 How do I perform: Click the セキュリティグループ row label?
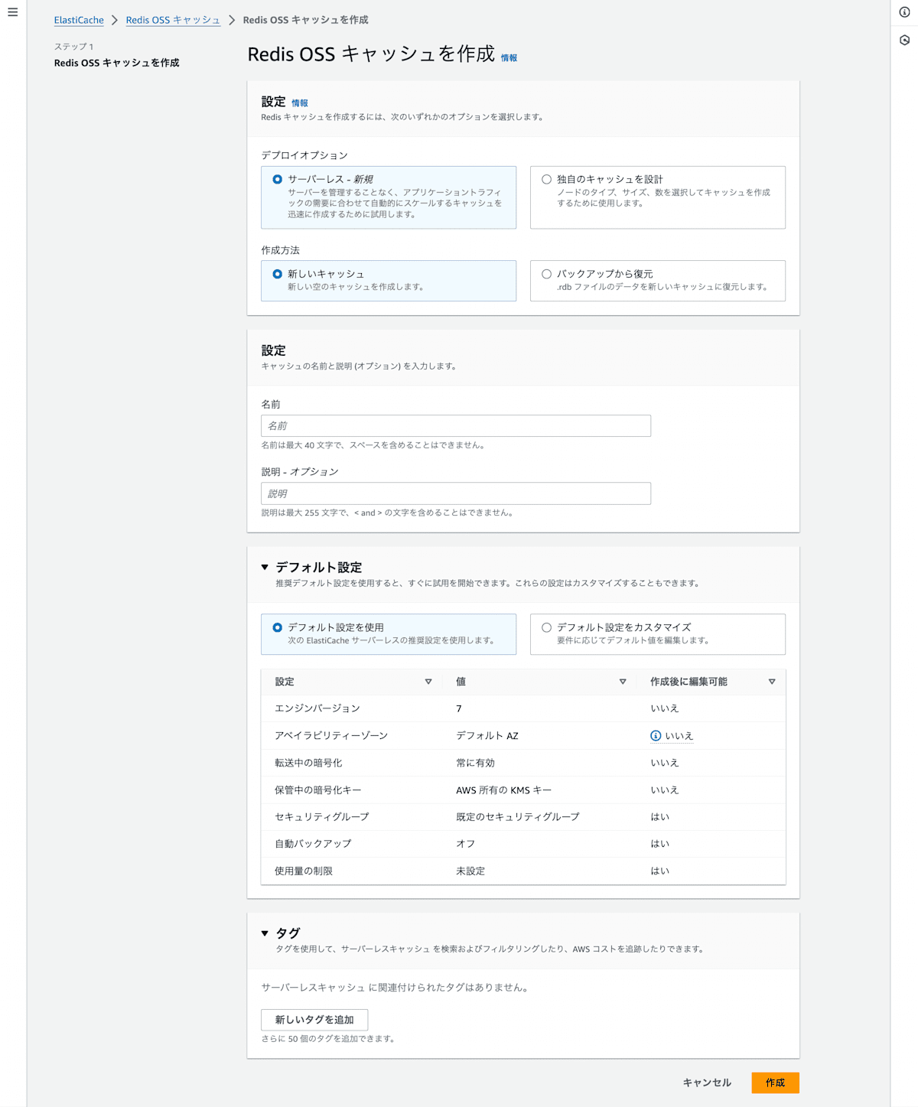click(x=321, y=817)
